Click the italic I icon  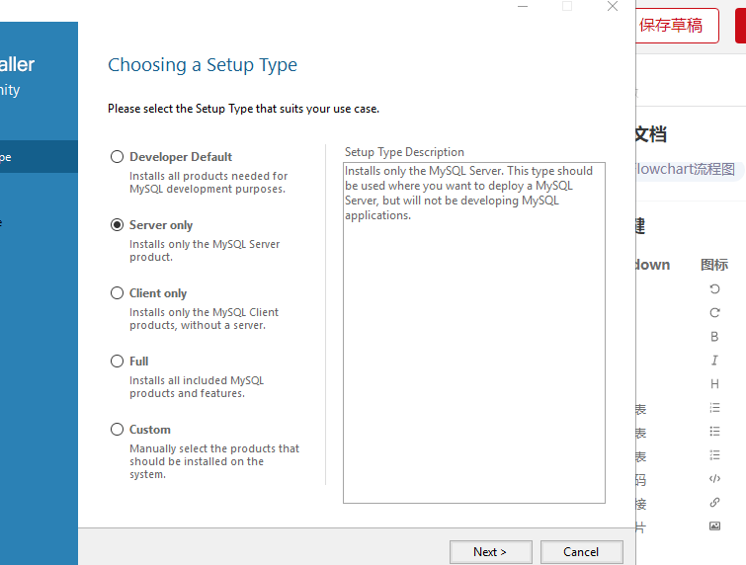714,361
